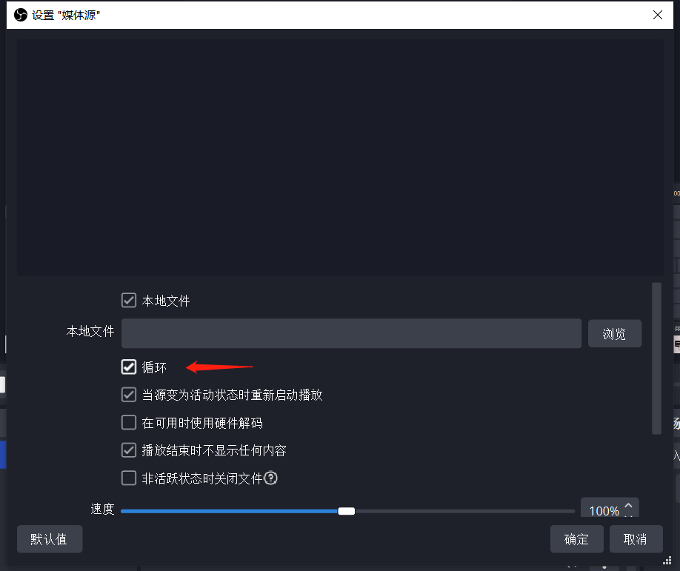Click the 默认值 defaults button
The height and width of the screenshot is (571, 680).
point(49,539)
